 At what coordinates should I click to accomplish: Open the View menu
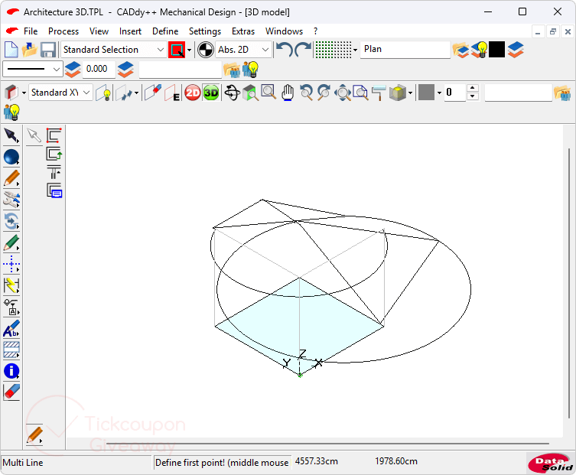click(99, 31)
